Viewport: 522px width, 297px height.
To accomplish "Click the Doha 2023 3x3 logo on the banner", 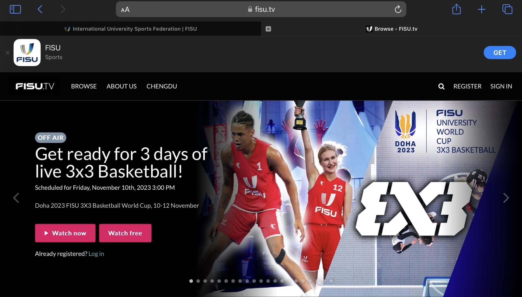I will click(x=405, y=131).
